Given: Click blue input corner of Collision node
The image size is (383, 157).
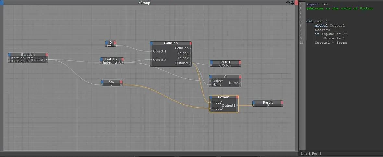Looking at the screenshot, I should (x=151, y=43).
